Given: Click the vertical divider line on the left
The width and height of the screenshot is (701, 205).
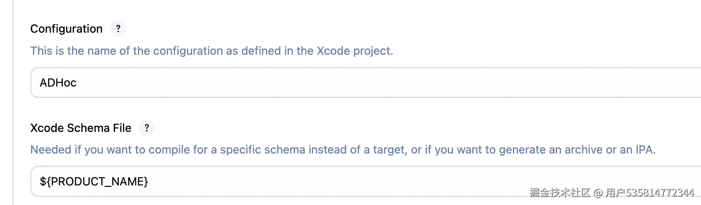Looking at the screenshot, I should click(13, 102).
